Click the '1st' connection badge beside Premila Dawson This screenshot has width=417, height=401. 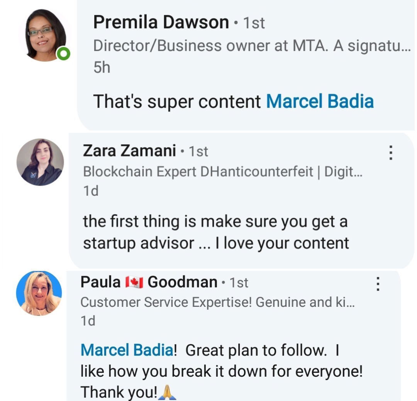[254, 23]
